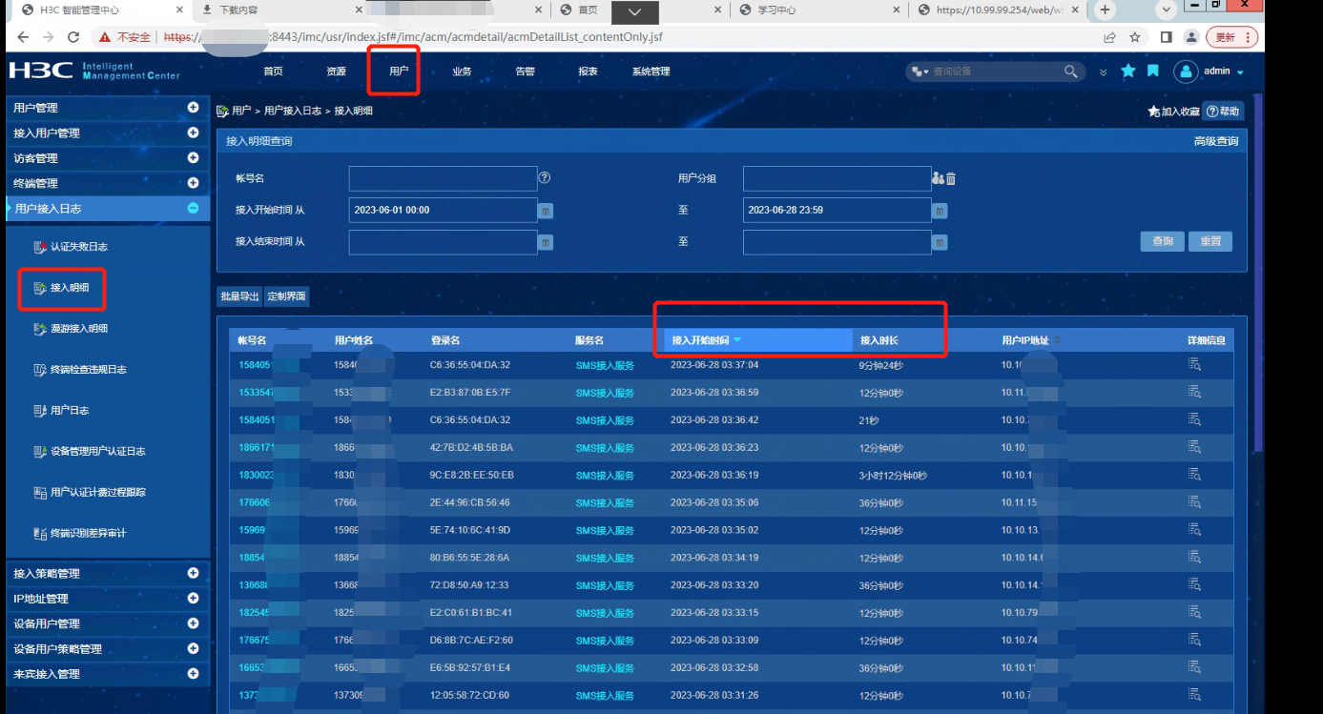Click the trash icon beside 用户分组 field

[951, 178]
